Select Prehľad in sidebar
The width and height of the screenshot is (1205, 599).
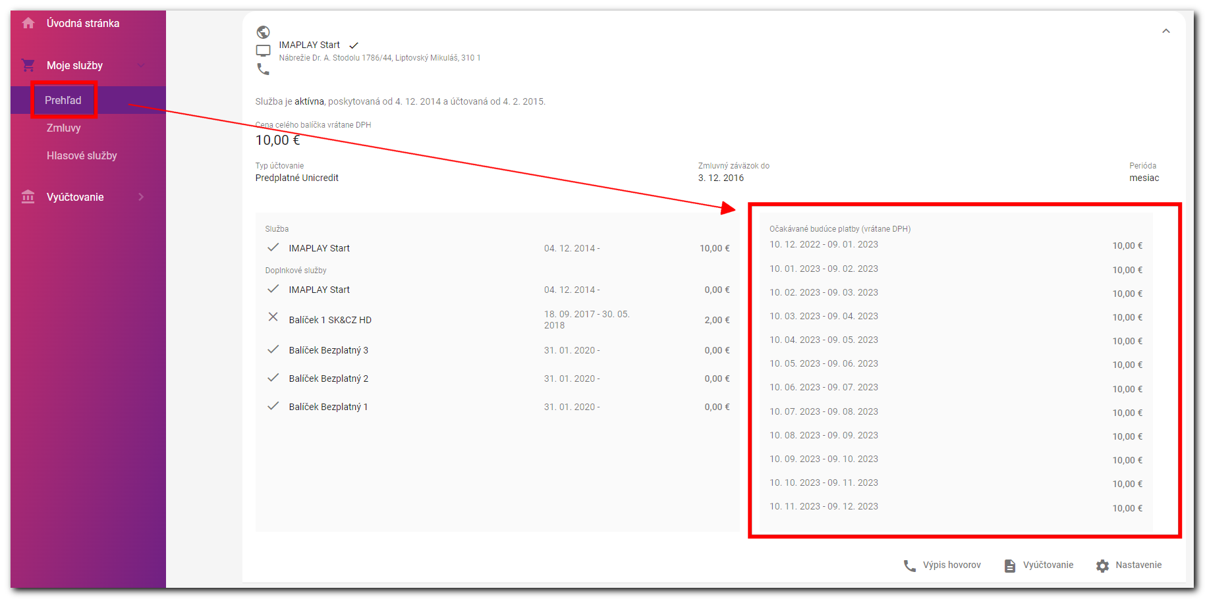pos(63,100)
